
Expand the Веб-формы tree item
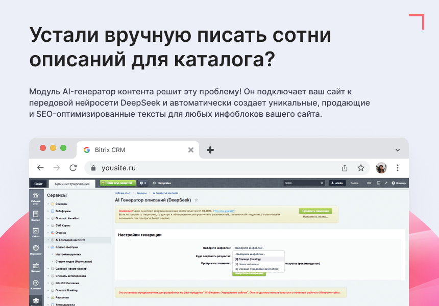[48, 211]
